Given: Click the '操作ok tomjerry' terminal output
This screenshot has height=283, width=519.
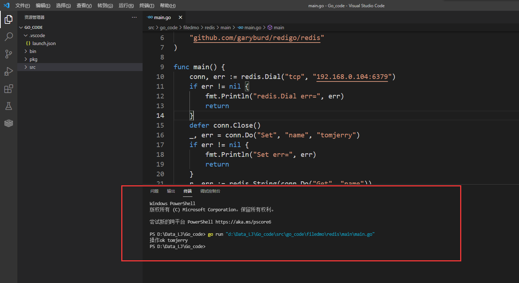Looking at the screenshot, I should pyautogui.click(x=169, y=240).
